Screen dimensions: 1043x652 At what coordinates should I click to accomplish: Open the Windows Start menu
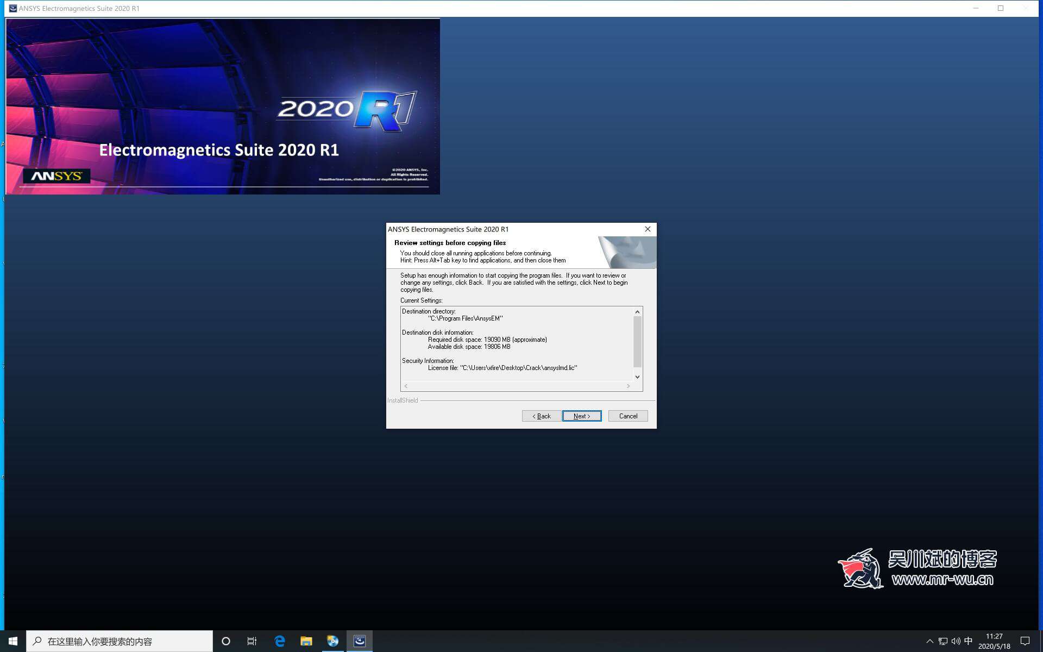click(x=13, y=641)
